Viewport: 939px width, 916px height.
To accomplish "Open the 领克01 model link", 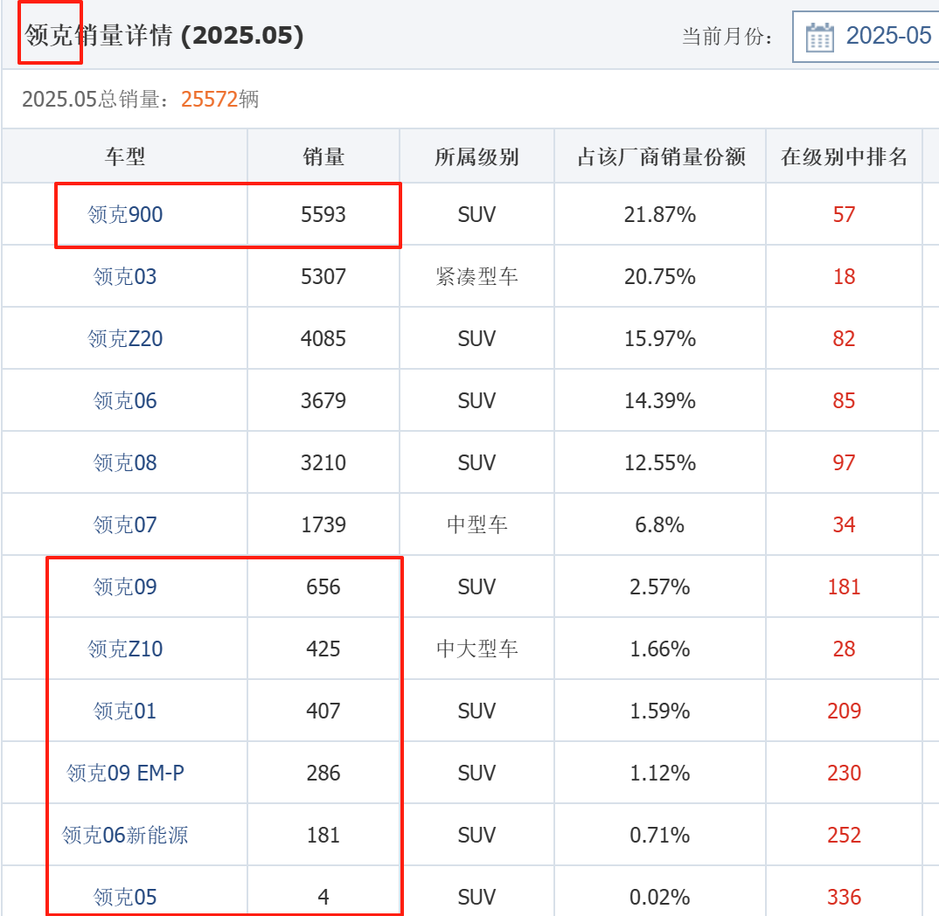I will (125, 711).
